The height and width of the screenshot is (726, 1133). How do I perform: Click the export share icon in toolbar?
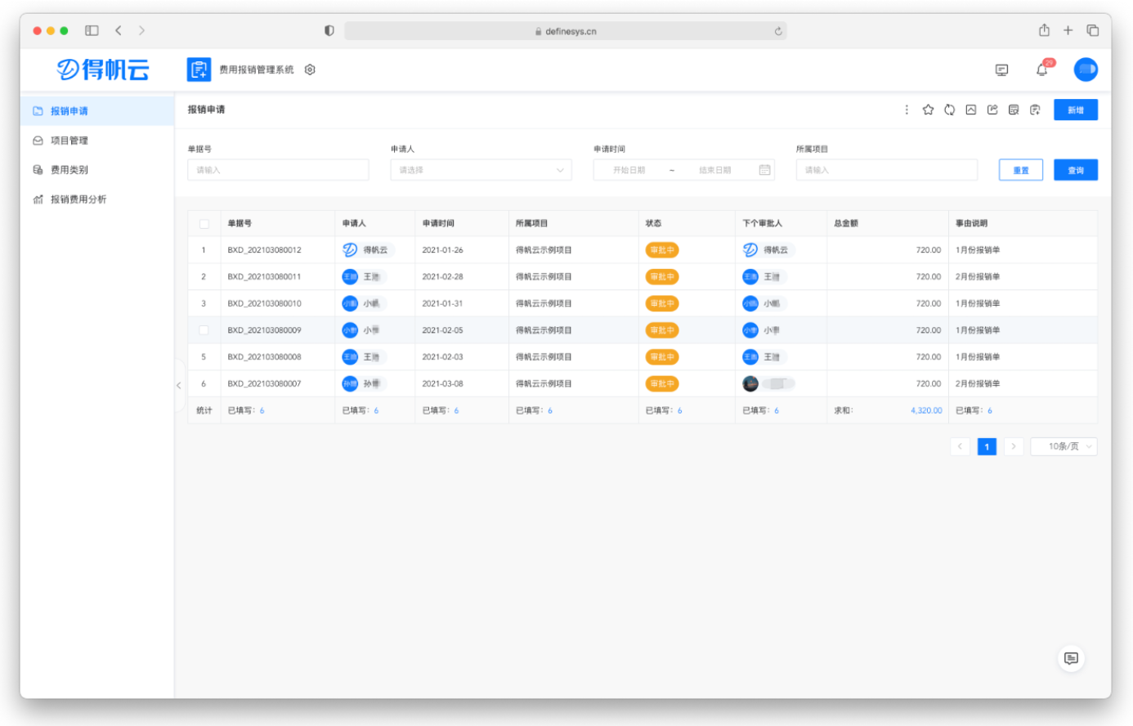click(x=992, y=110)
